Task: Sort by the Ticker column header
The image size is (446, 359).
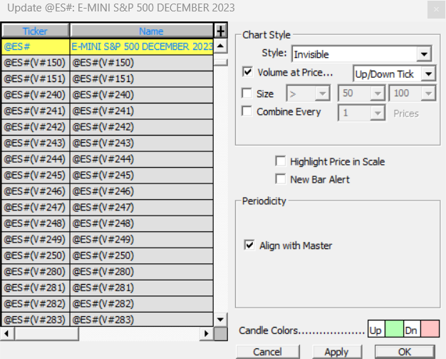Action: click(36, 31)
